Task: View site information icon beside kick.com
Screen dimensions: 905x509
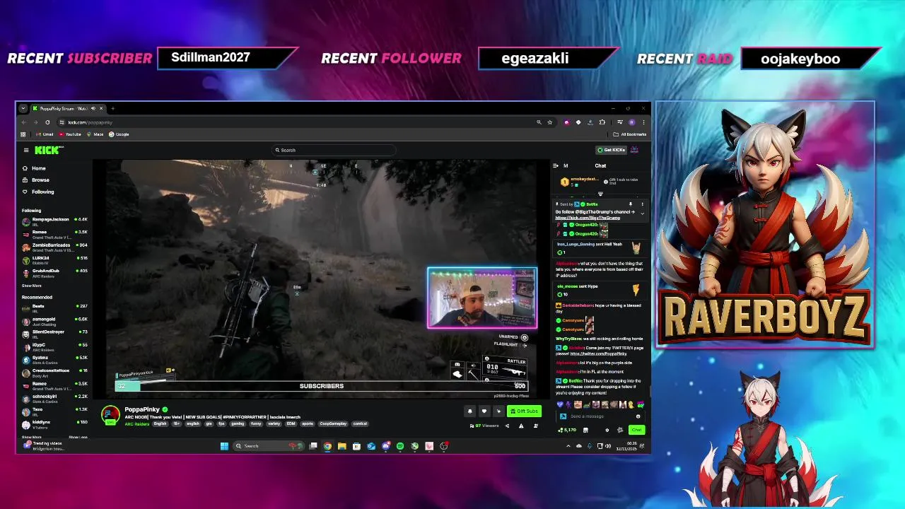Action: [x=62, y=122]
